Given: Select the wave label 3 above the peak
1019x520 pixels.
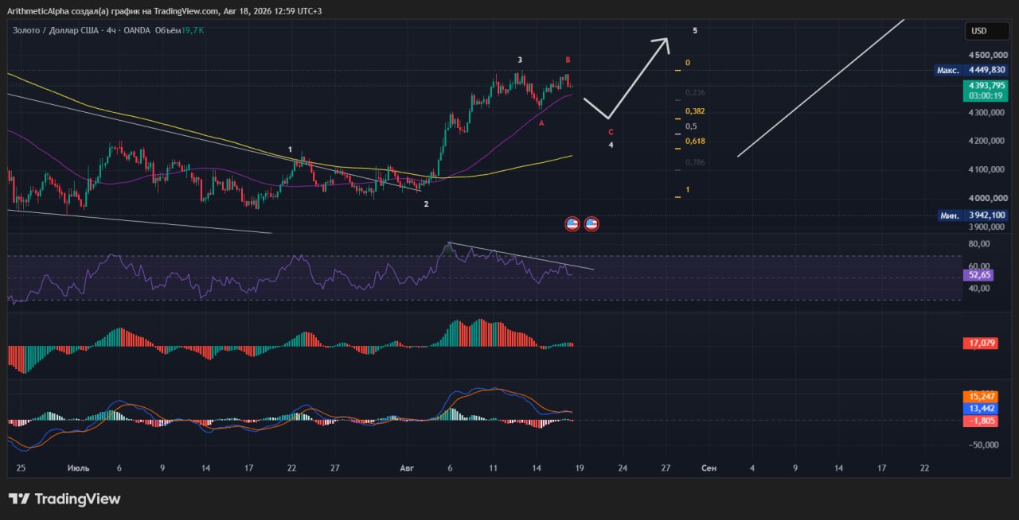Looking at the screenshot, I should (x=520, y=60).
